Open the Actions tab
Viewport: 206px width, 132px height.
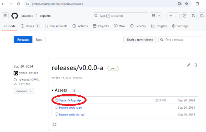point(80,26)
